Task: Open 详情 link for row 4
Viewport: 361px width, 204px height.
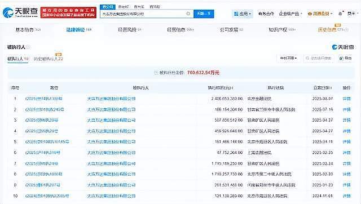Action: point(346,131)
